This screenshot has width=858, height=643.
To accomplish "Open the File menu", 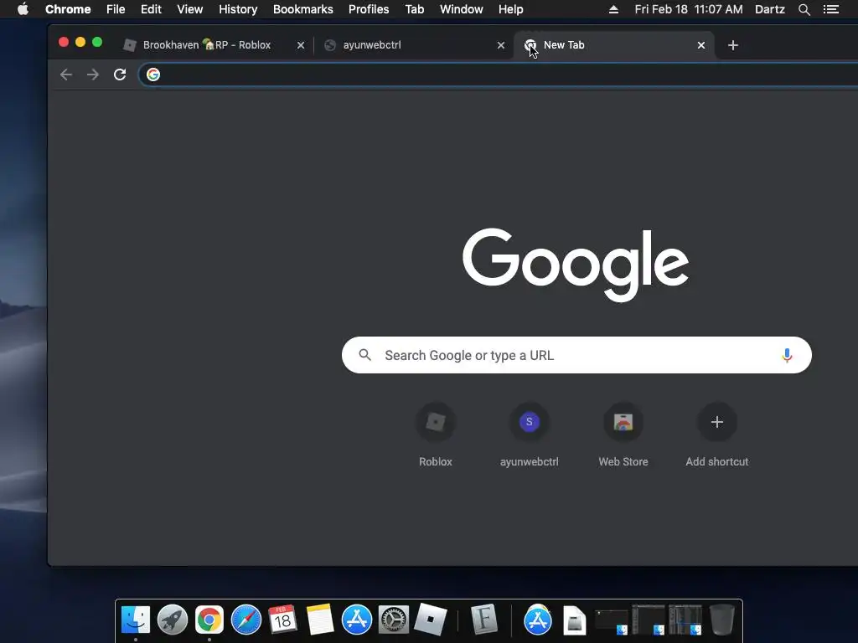I will pos(116,9).
